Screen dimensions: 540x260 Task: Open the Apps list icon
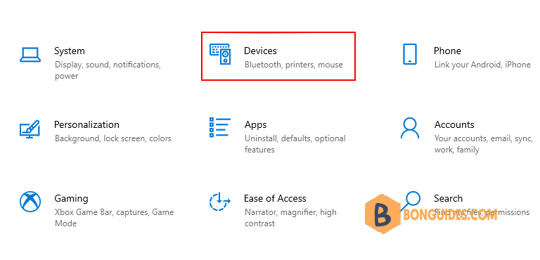coord(220,127)
